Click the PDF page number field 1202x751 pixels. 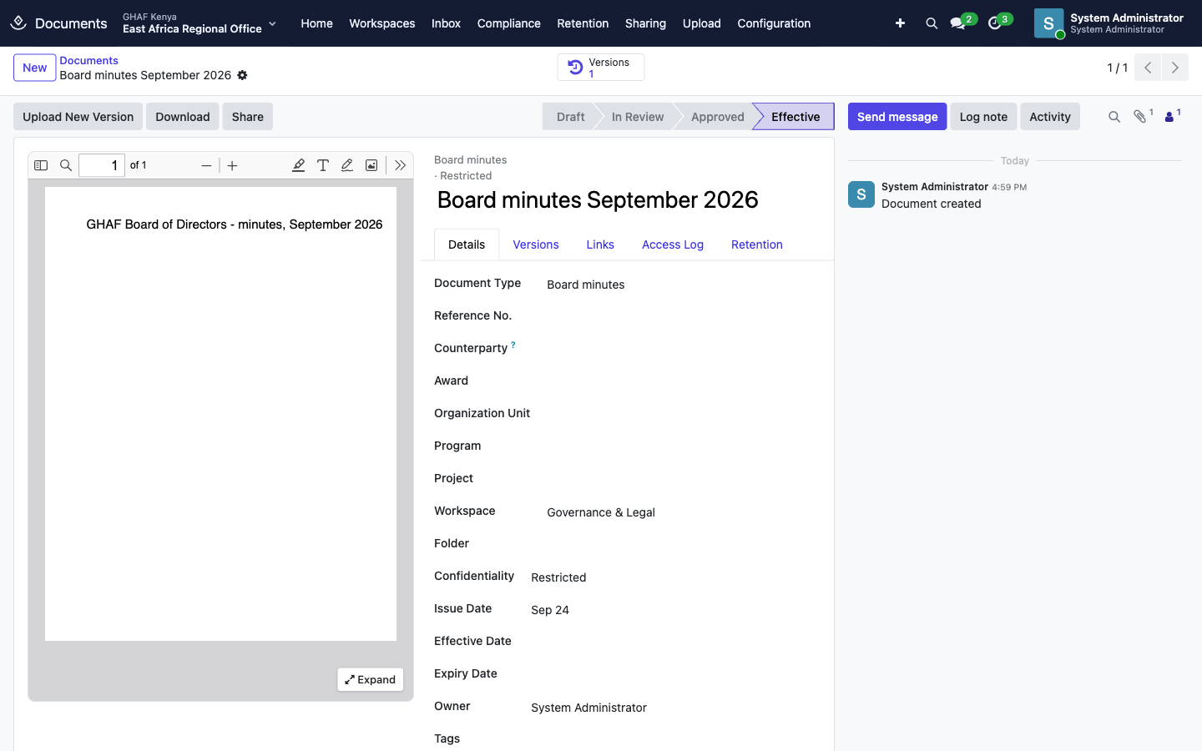(x=102, y=165)
